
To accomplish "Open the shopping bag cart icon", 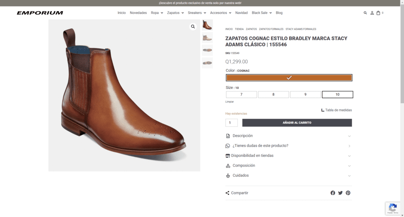I will click(x=378, y=13).
